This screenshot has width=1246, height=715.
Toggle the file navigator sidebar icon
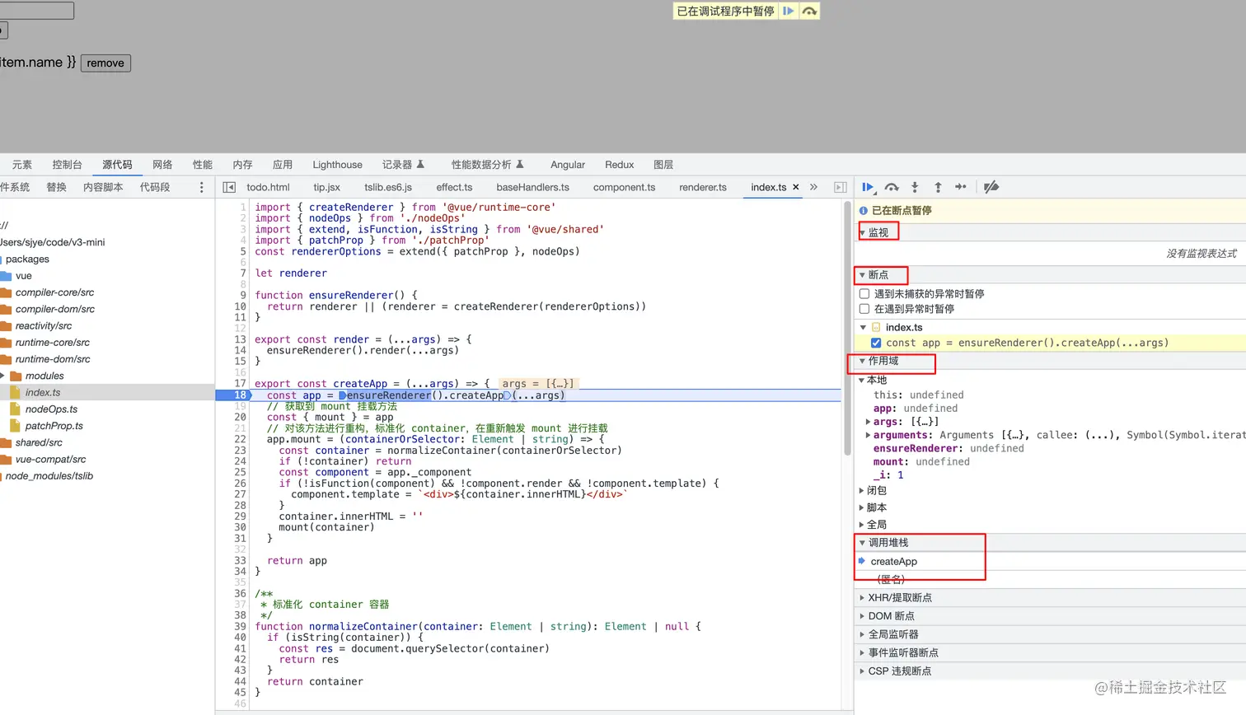pos(229,187)
